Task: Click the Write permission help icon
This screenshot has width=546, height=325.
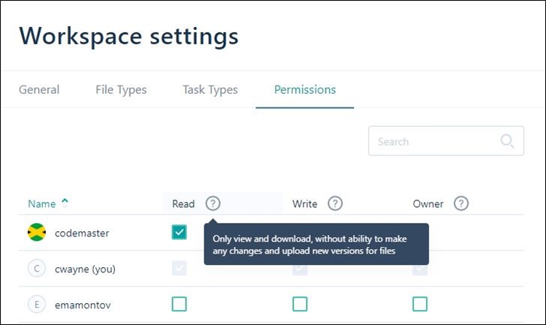Action: click(x=335, y=203)
